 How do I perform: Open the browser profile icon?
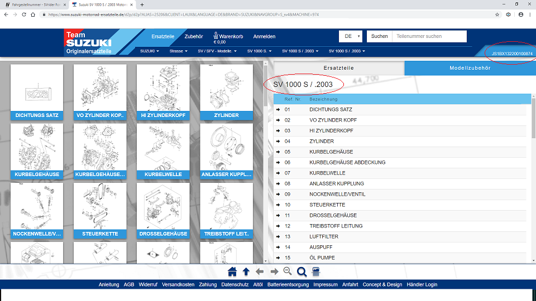[x=520, y=14]
